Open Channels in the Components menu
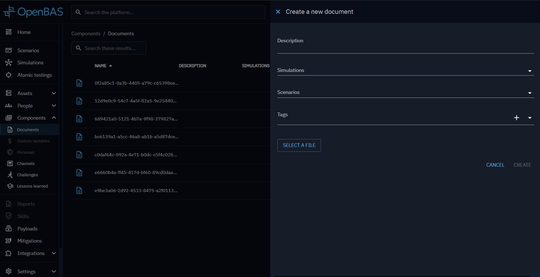 [26, 164]
